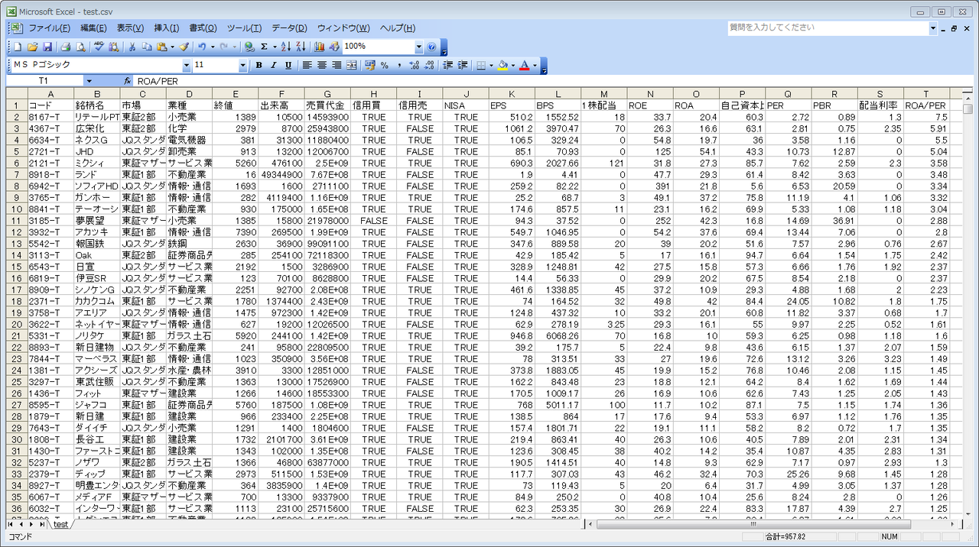
Task: Click the Save icon in the toolbar
Action: (x=47, y=47)
